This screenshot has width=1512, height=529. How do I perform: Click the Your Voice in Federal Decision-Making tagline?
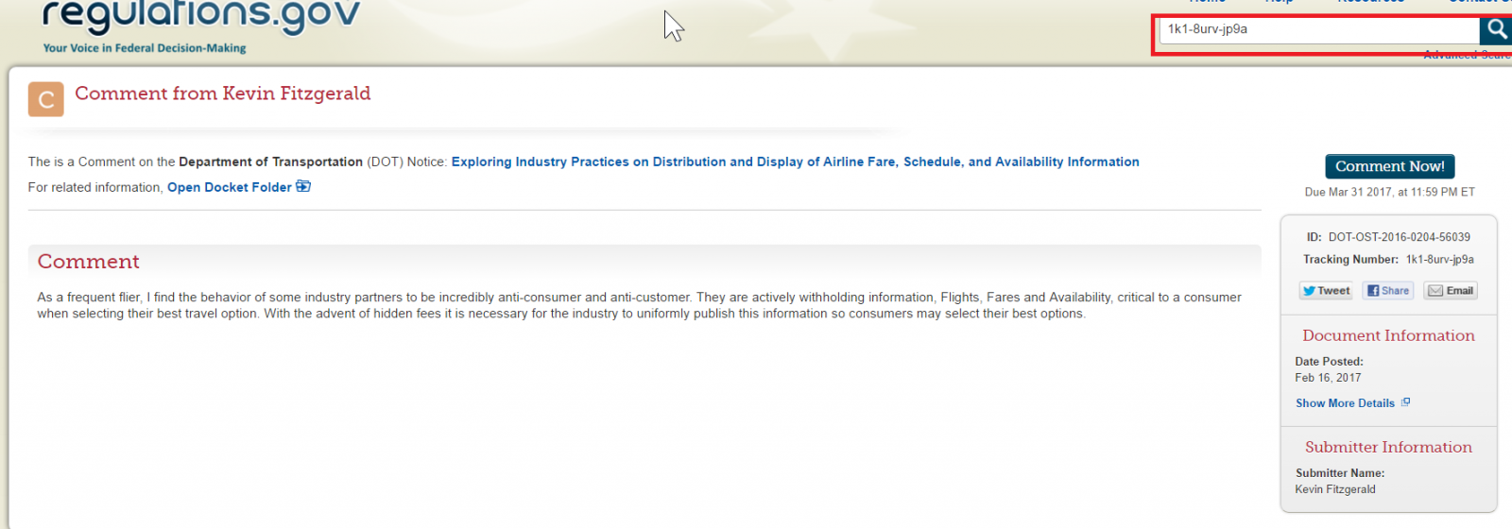tap(145, 48)
